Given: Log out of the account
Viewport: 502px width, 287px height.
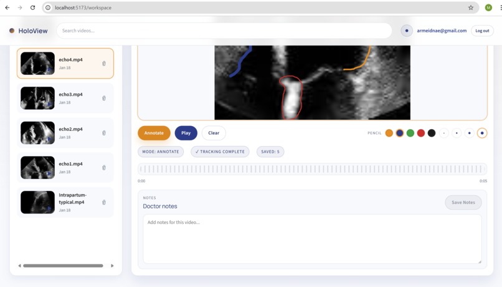Looking at the screenshot, I should tap(482, 31).
